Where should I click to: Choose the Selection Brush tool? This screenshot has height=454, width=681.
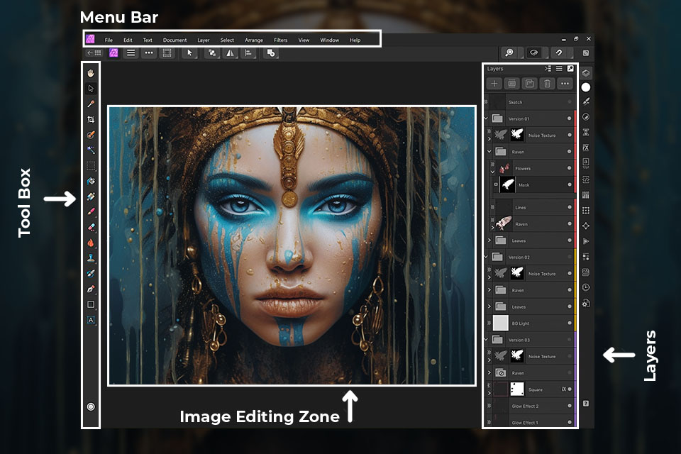91,135
